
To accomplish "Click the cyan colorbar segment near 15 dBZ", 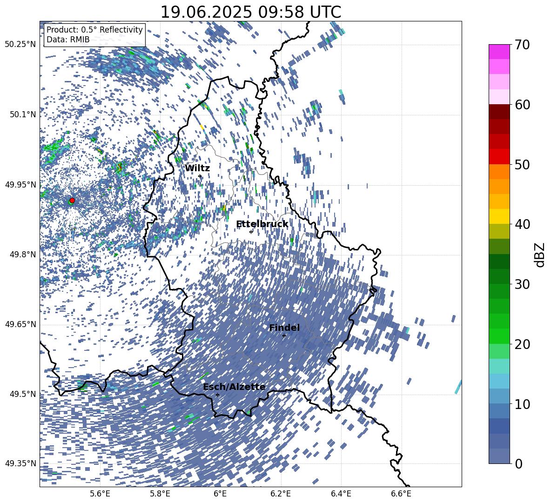I will pyautogui.click(x=499, y=366).
